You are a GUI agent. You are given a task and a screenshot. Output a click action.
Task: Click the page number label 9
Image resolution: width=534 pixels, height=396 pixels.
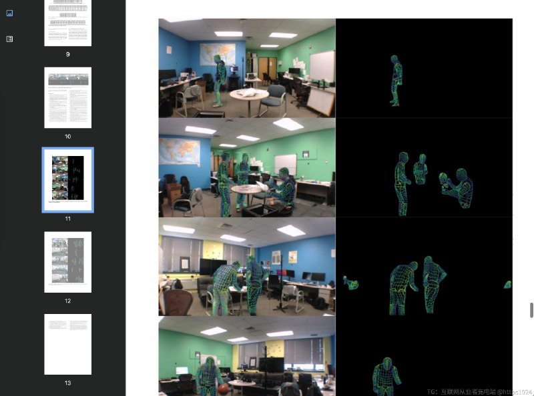pos(67,54)
